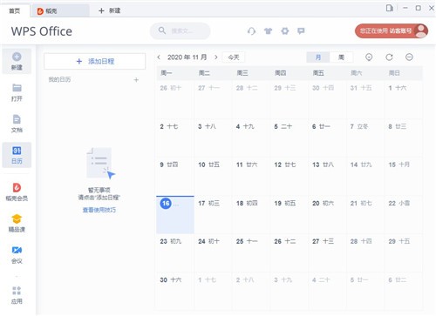Select the highlighted day 16 cell
The width and height of the screenshot is (436, 316).
point(175,215)
